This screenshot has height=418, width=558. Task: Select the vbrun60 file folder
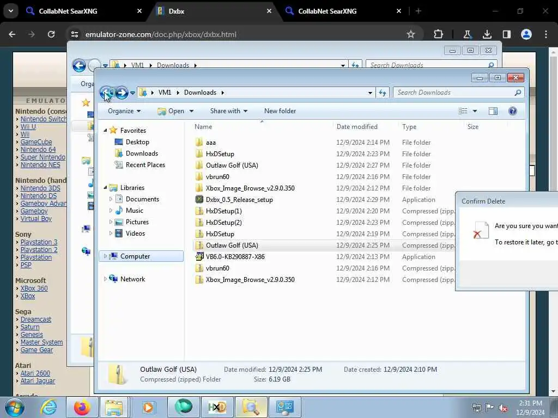click(217, 177)
